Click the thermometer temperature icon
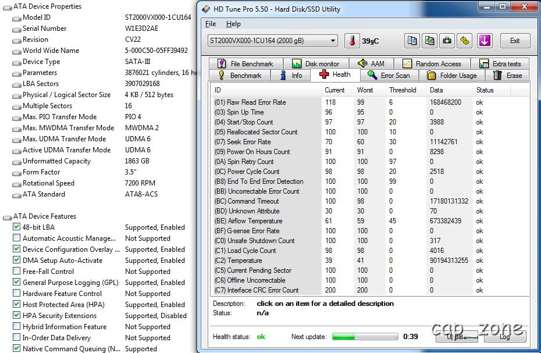 point(352,41)
